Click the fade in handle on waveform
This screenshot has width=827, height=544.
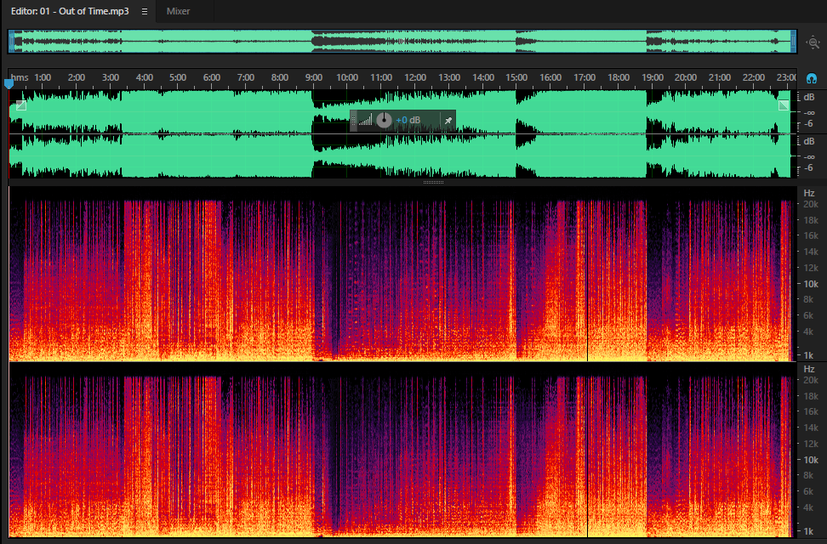click(x=21, y=105)
